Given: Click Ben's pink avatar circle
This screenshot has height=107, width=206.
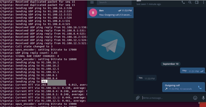Looking at the screenshot, I should click(x=93, y=13).
